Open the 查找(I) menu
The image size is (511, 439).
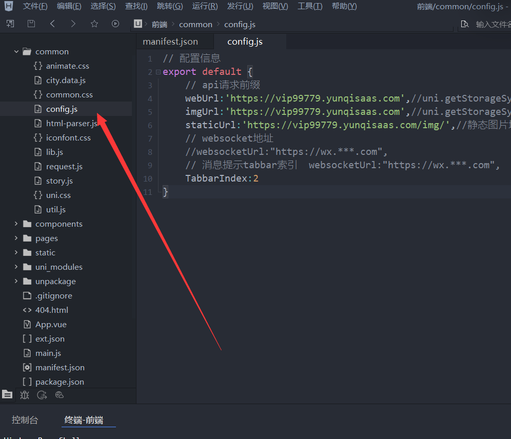coord(136,6)
